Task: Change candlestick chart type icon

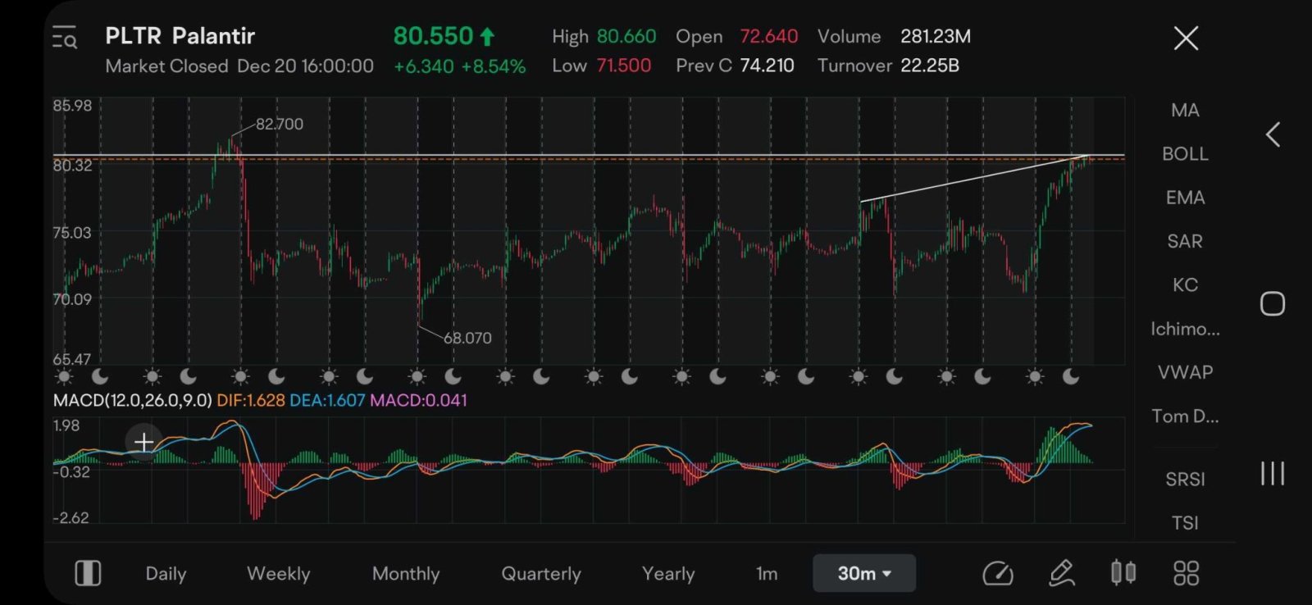Action: 1123,572
